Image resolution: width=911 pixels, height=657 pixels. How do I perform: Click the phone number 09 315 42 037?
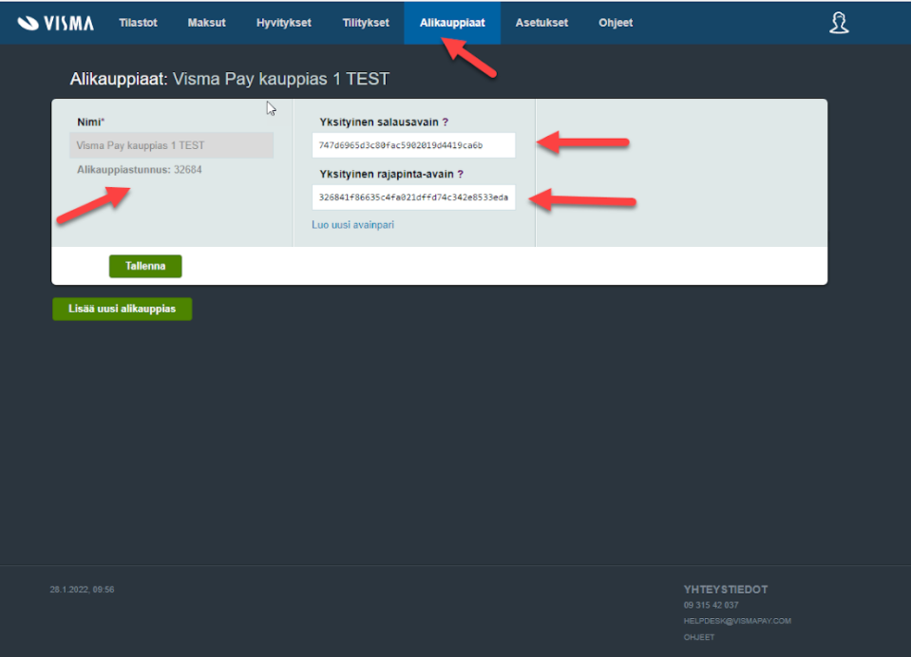[712, 606]
